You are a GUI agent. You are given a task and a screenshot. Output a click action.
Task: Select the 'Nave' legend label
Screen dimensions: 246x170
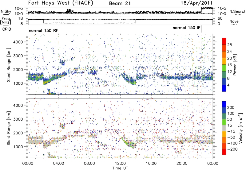(234, 21)
